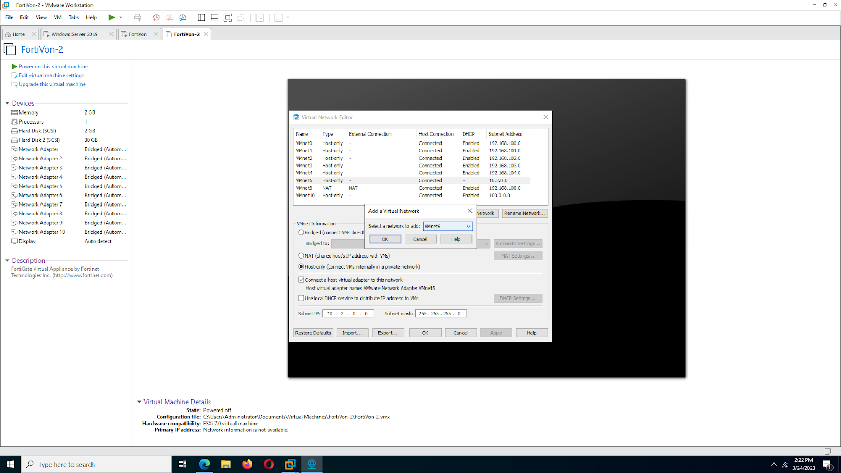This screenshot has width=841, height=473.
Task: Close the Add a Virtual Network dialog
Action: point(470,211)
